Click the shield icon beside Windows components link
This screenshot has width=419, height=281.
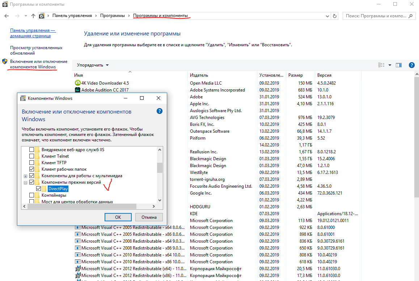tap(5, 61)
